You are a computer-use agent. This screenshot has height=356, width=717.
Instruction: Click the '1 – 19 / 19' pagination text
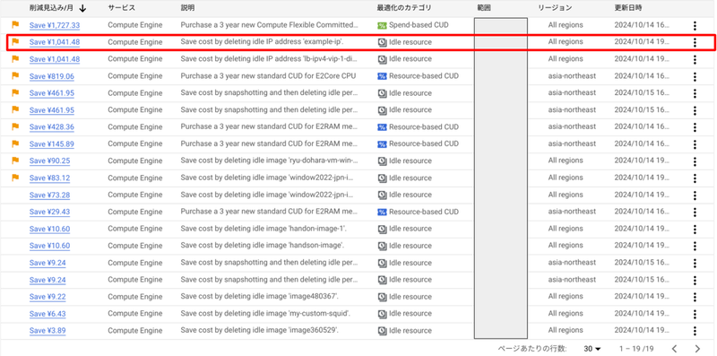[636, 349]
